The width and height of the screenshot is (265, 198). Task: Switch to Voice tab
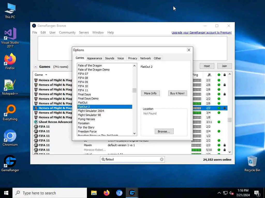pos(121,58)
